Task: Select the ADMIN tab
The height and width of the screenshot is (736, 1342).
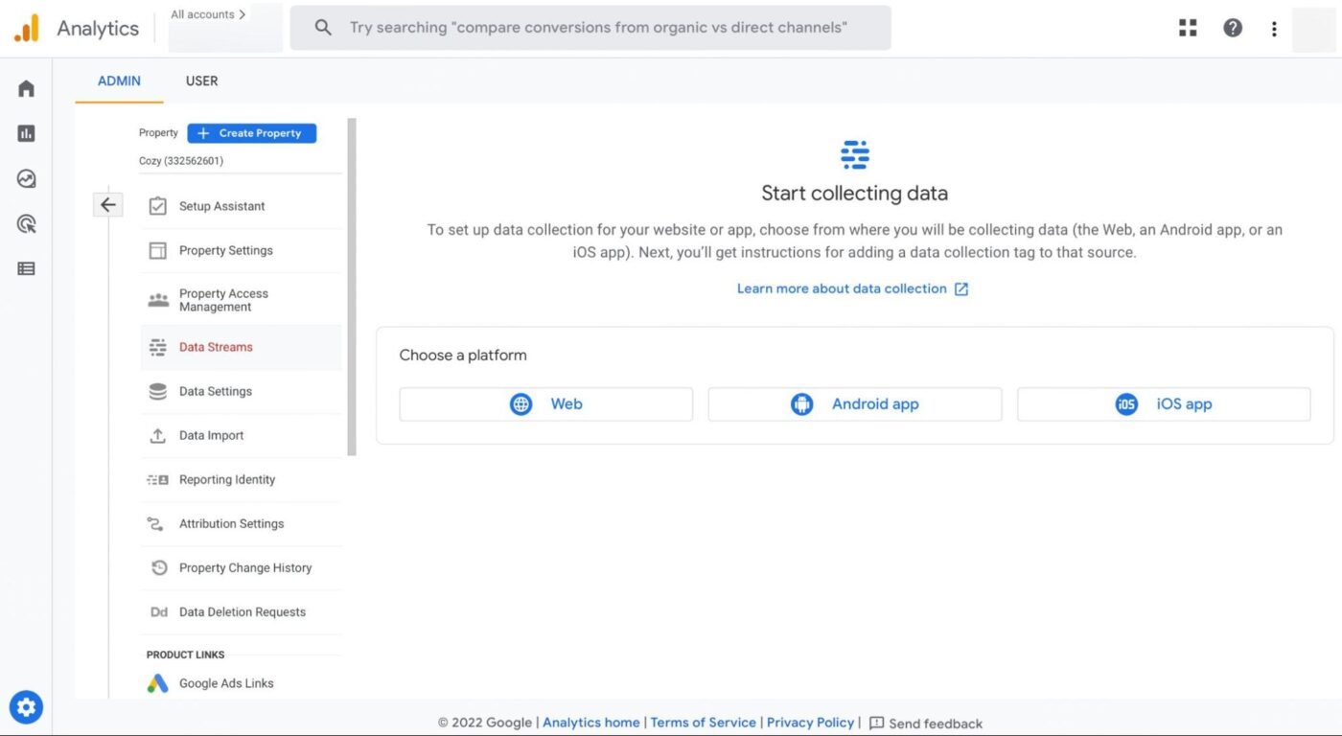Action: (x=119, y=81)
